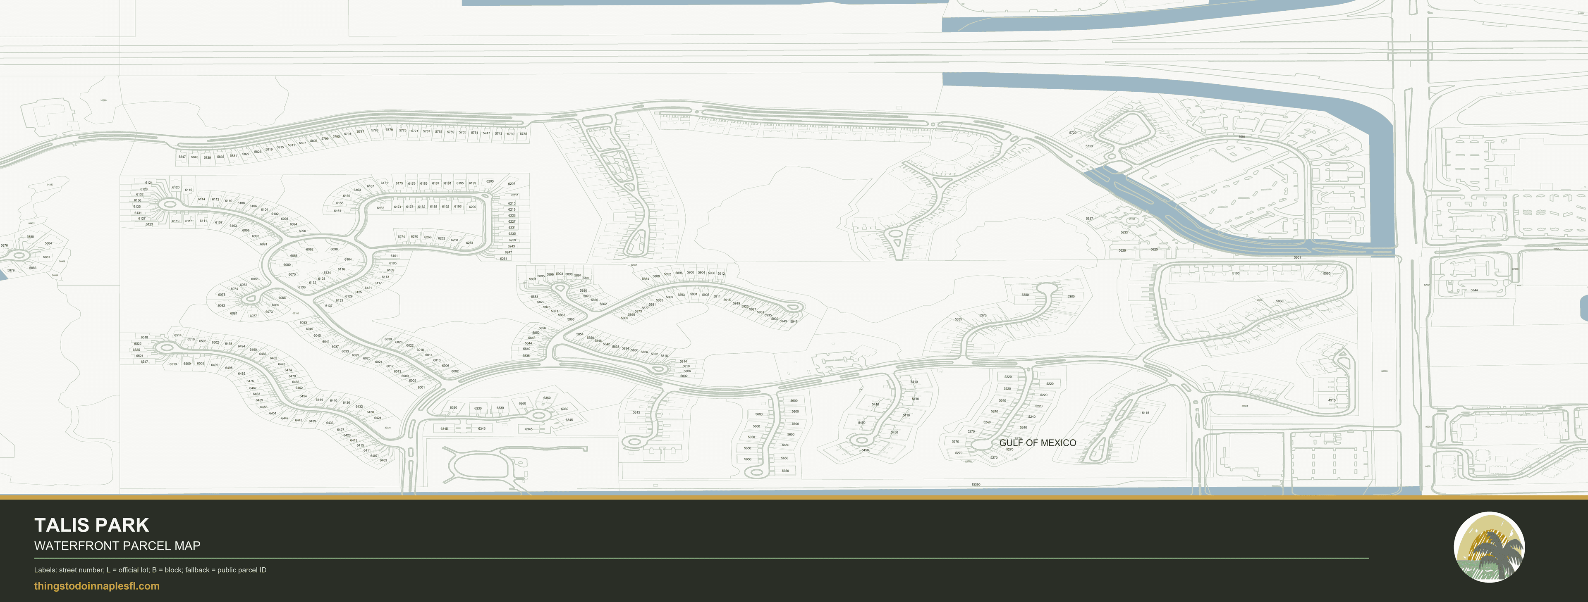Click the palm tree logo emblem
Screen dimensions: 1588x602
[1489, 547]
